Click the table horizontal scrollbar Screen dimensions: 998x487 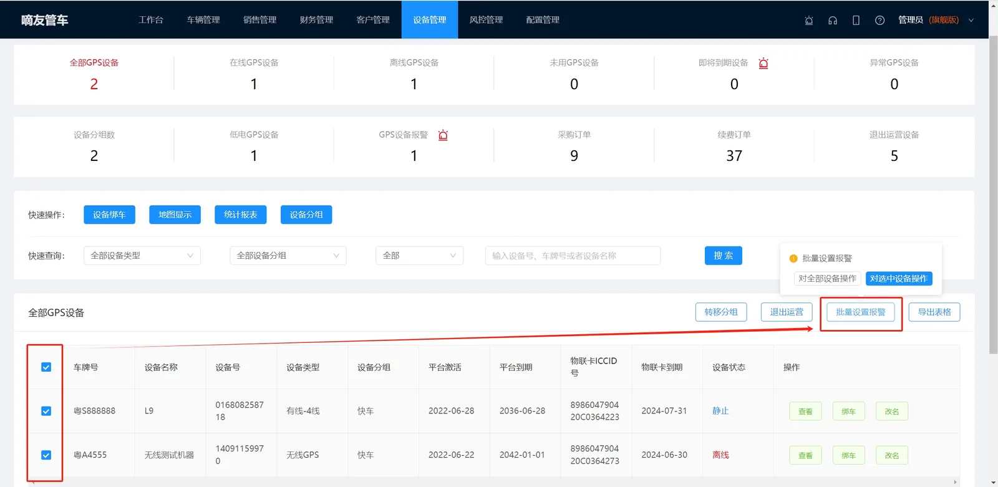(493, 482)
